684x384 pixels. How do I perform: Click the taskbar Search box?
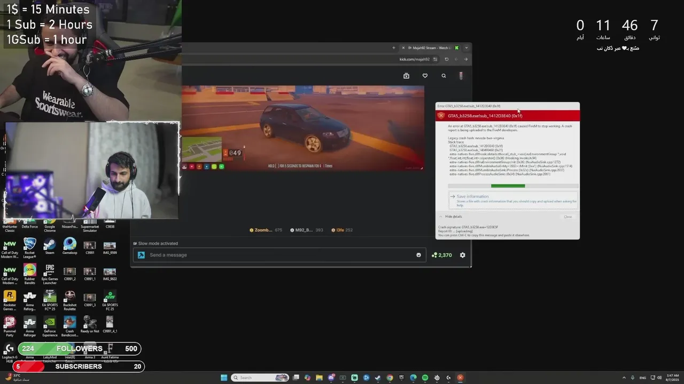(260, 378)
